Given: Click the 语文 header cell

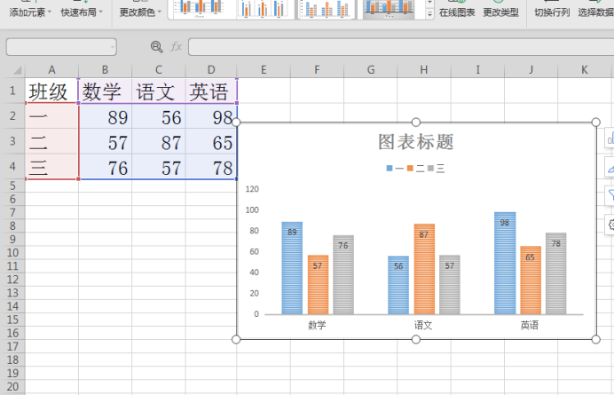Looking at the screenshot, I should click(x=158, y=91).
